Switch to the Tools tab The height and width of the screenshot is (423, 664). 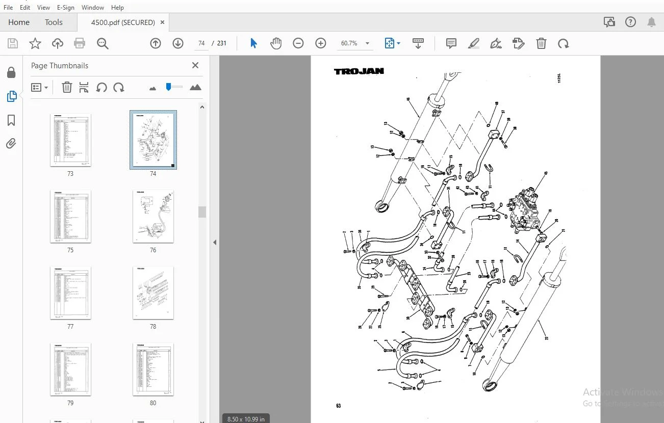(x=54, y=22)
